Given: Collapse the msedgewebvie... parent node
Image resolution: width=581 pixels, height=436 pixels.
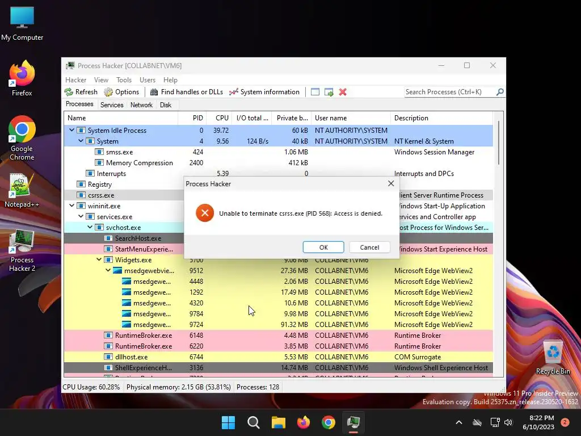Looking at the screenshot, I should 108,270.
